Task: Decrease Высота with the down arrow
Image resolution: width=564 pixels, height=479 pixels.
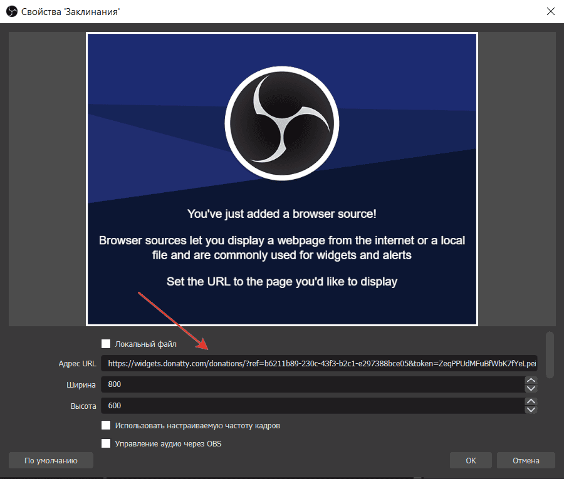Action: pos(531,409)
